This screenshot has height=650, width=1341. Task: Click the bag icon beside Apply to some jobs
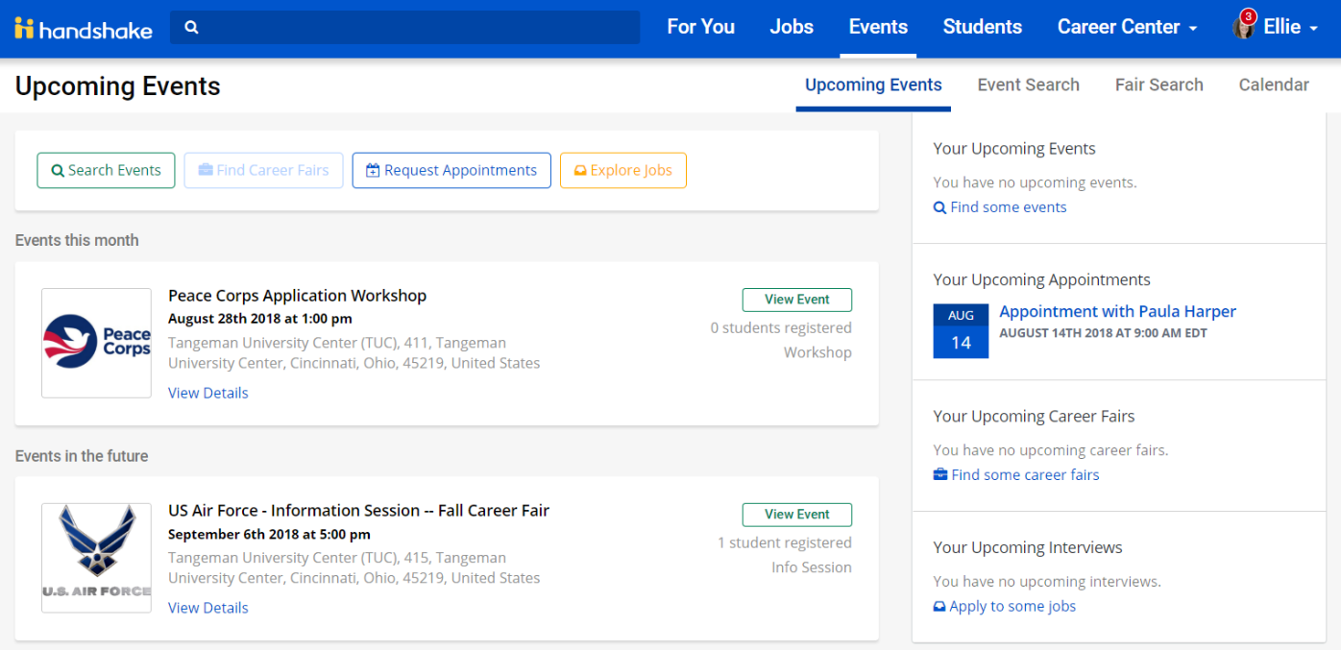pyautogui.click(x=939, y=606)
